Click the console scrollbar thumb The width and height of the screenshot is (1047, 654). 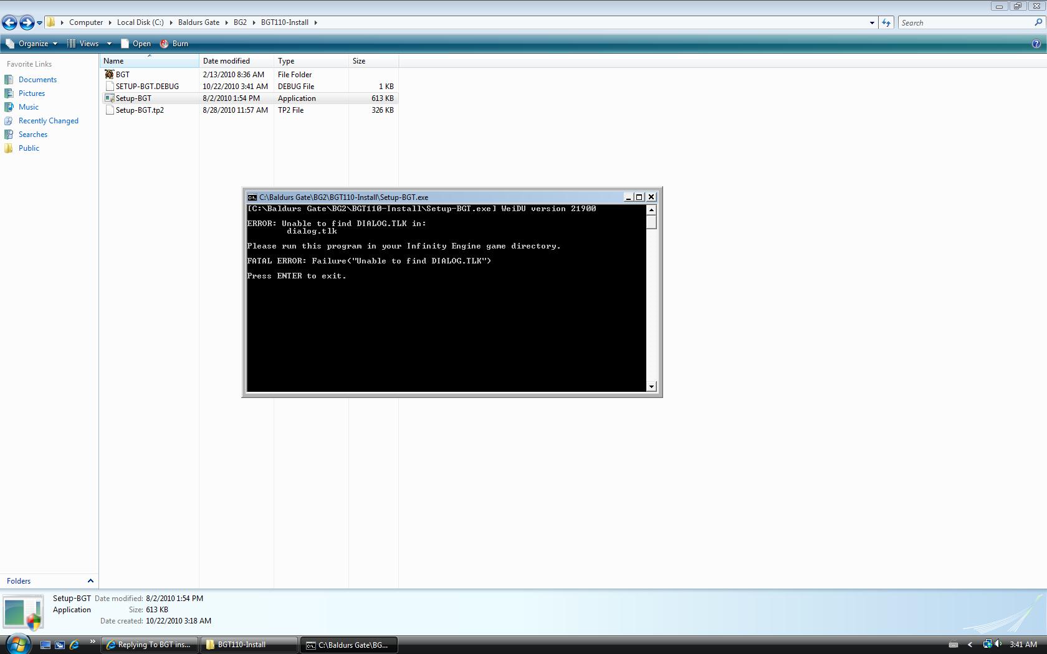pyautogui.click(x=651, y=222)
